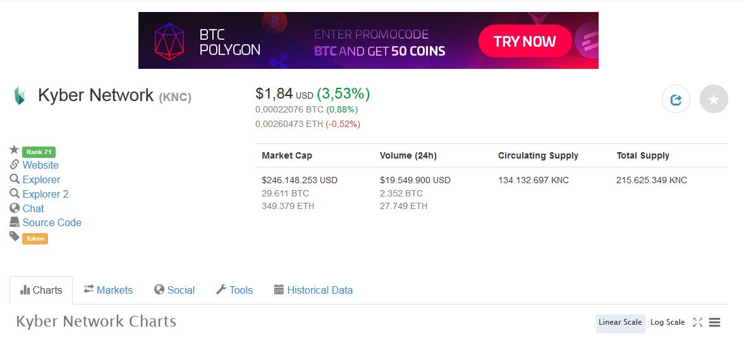The height and width of the screenshot is (343, 744).
Task: Follow the Source Code link
Action: point(52,222)
